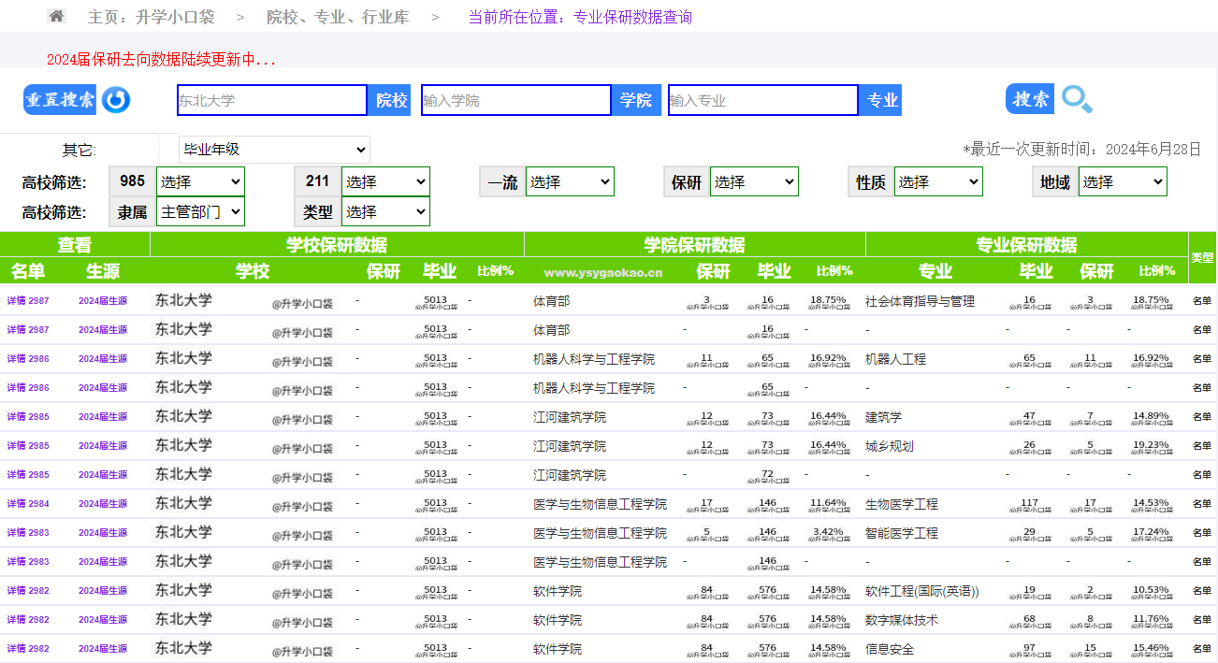1218x663 pixels.
Task: Open the 毕业年级 dropdown
Action: tap(274, 150)
